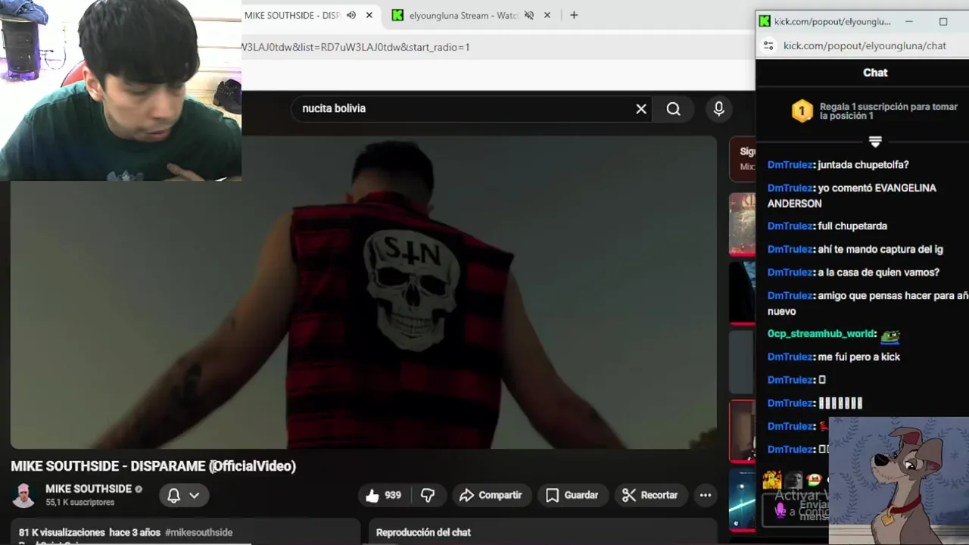This screenshot has width=969, height=545.
Task: Click the 'Regala 1 suscripción' text
Action: 889,111
